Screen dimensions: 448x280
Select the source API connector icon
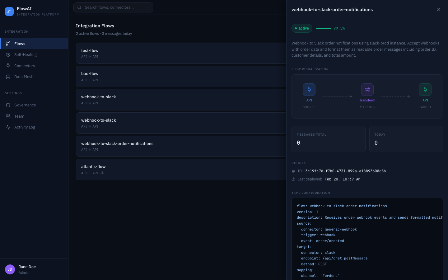pos(309,90)
